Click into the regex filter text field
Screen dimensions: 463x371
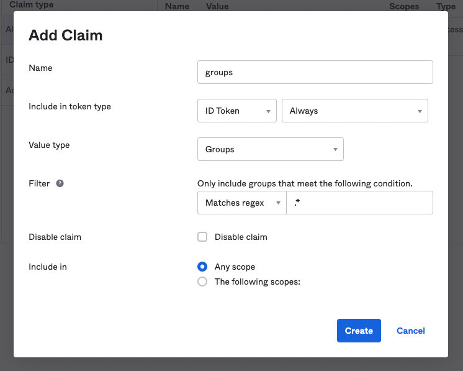point(360,203)
